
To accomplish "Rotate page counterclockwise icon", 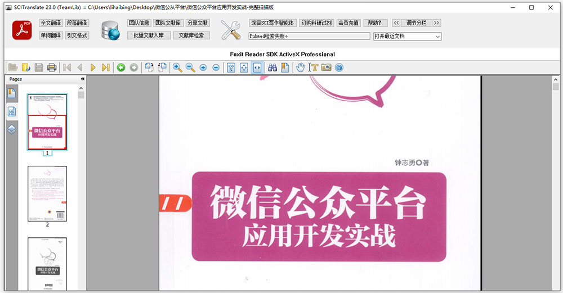I will [x=162, y=67].
